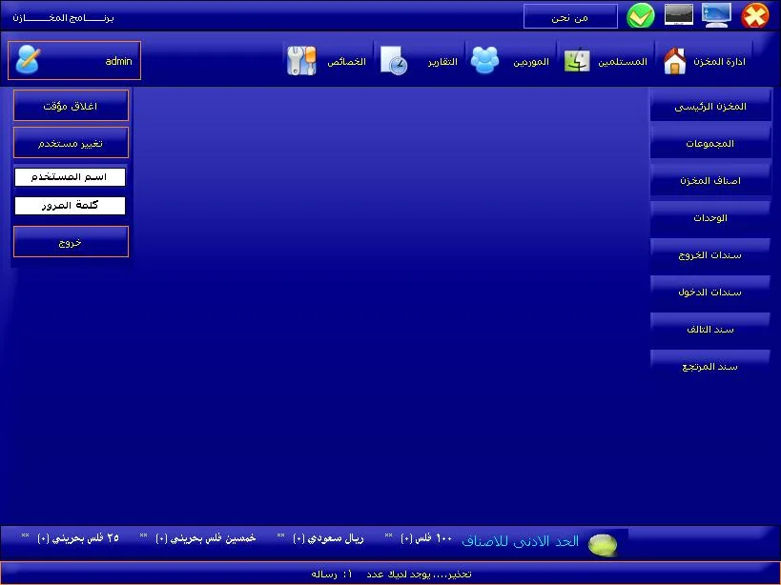Click the اسم المستخدم username field

click(70, 177)
